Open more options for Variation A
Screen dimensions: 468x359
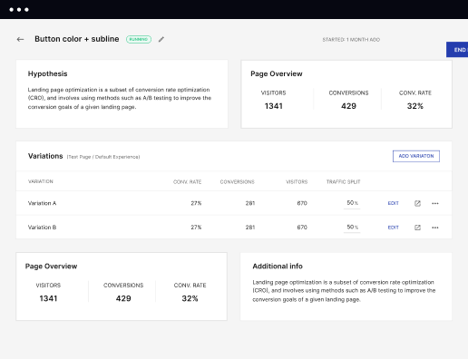pos(435,203)
